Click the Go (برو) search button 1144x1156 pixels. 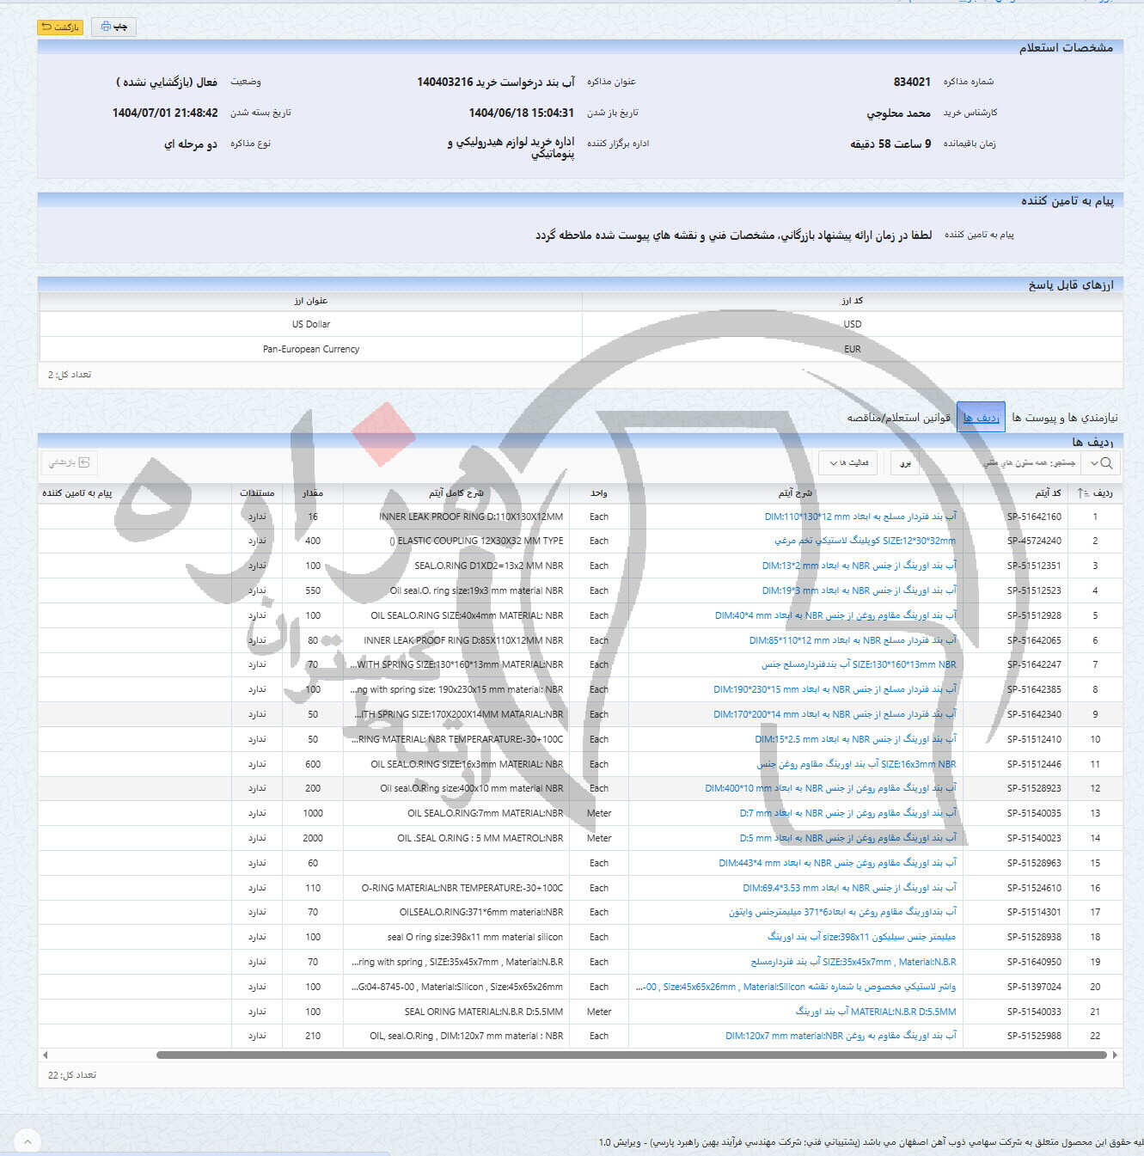[x=905, y=463]
